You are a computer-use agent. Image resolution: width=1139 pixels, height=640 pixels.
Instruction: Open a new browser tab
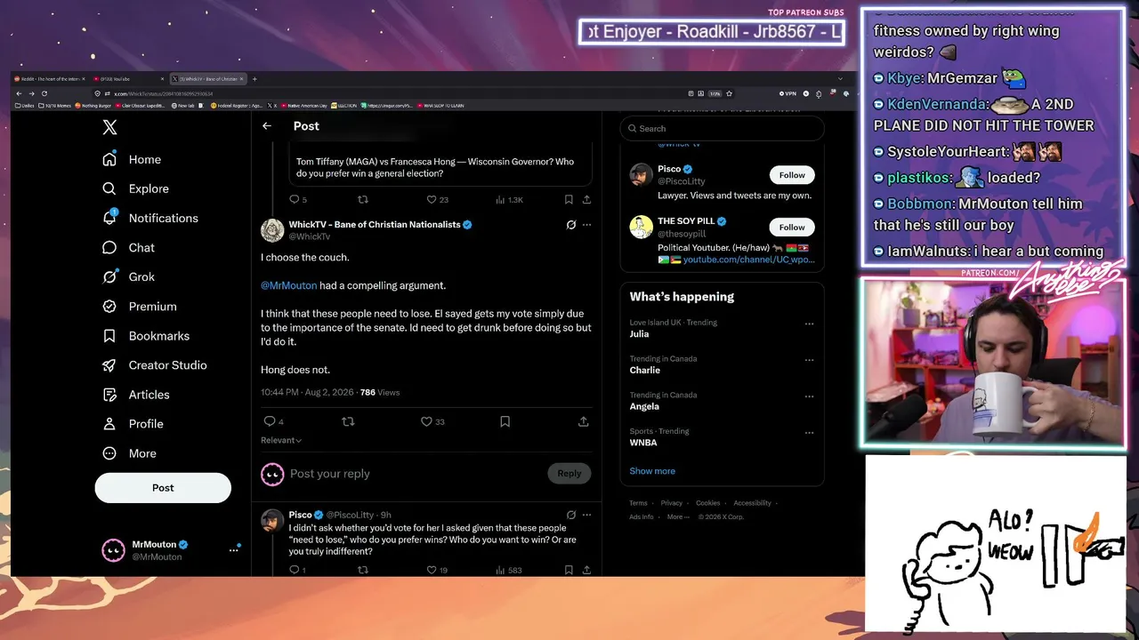point(254,79)
